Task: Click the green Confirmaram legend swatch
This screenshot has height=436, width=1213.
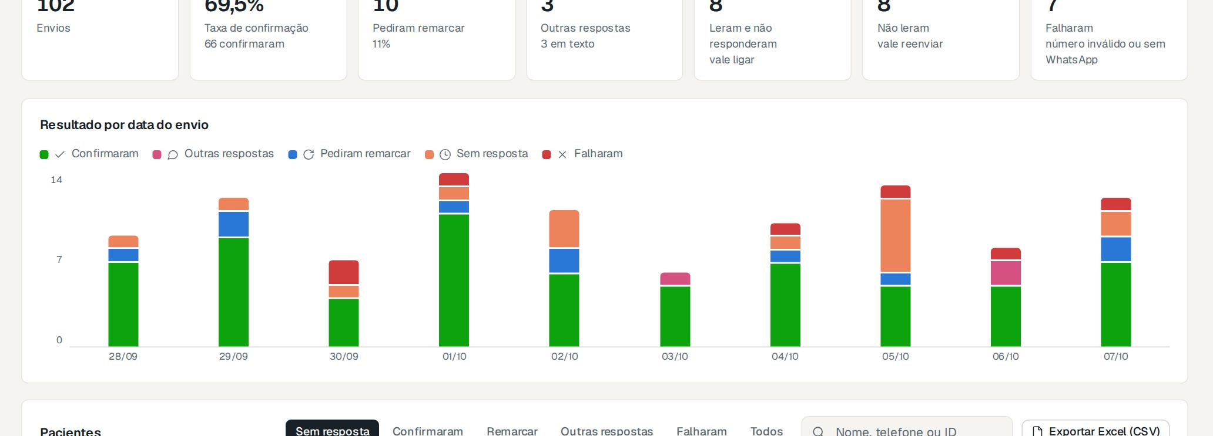Action: [x=44, y=154]
